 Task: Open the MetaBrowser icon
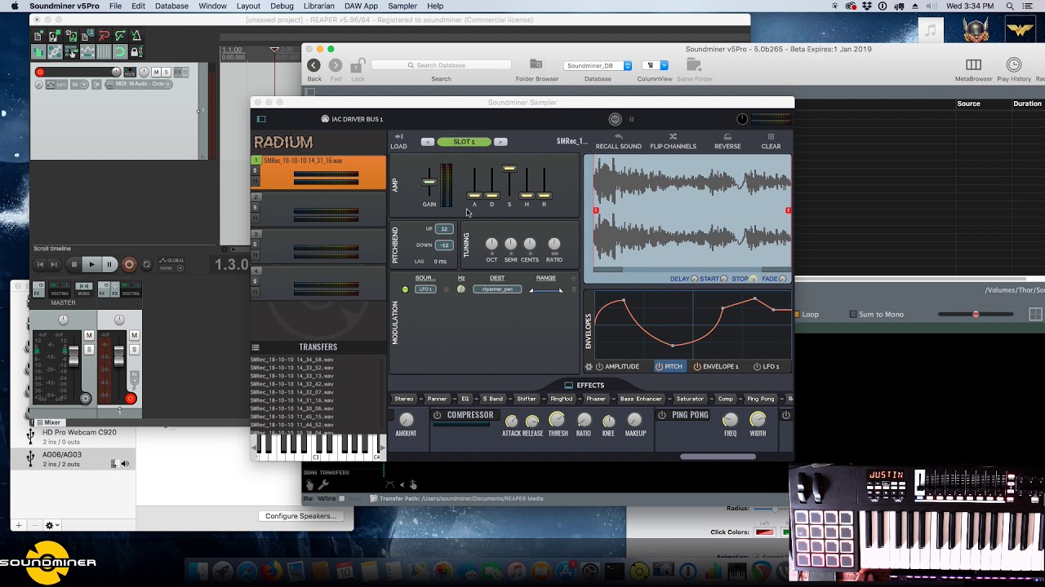pyautogui.click(x=973, y=64)
